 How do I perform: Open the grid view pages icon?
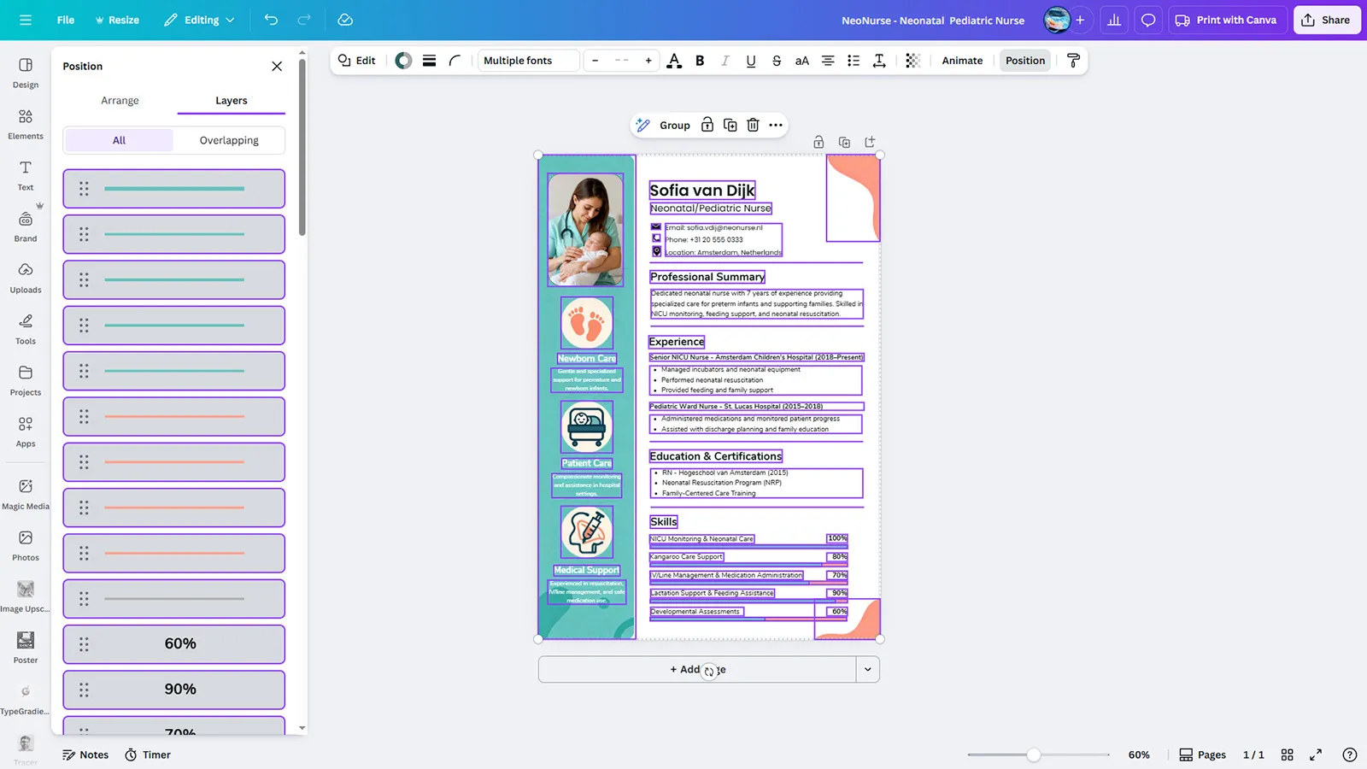click(x=1287, y=754)
